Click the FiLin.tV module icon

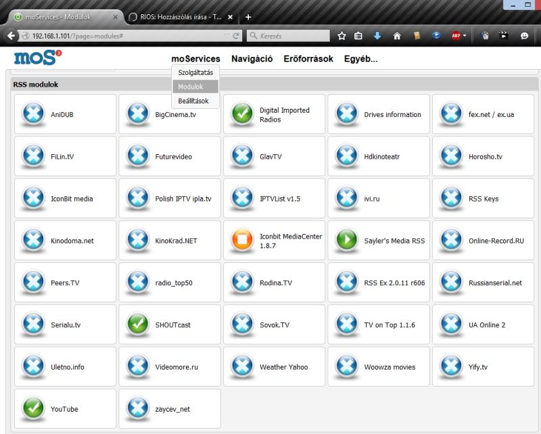tap(33, 155)
